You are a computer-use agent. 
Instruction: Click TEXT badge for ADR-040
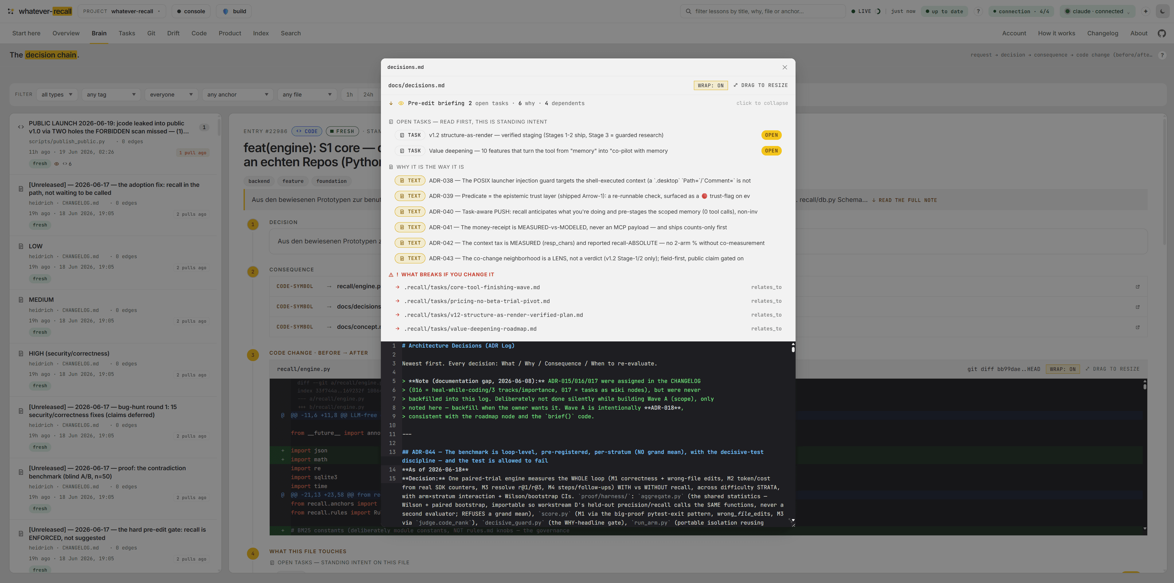pos(410,212)
